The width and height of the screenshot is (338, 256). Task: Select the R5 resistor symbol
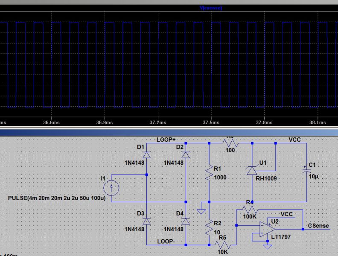pyautogui.click(x=222, y=245)
